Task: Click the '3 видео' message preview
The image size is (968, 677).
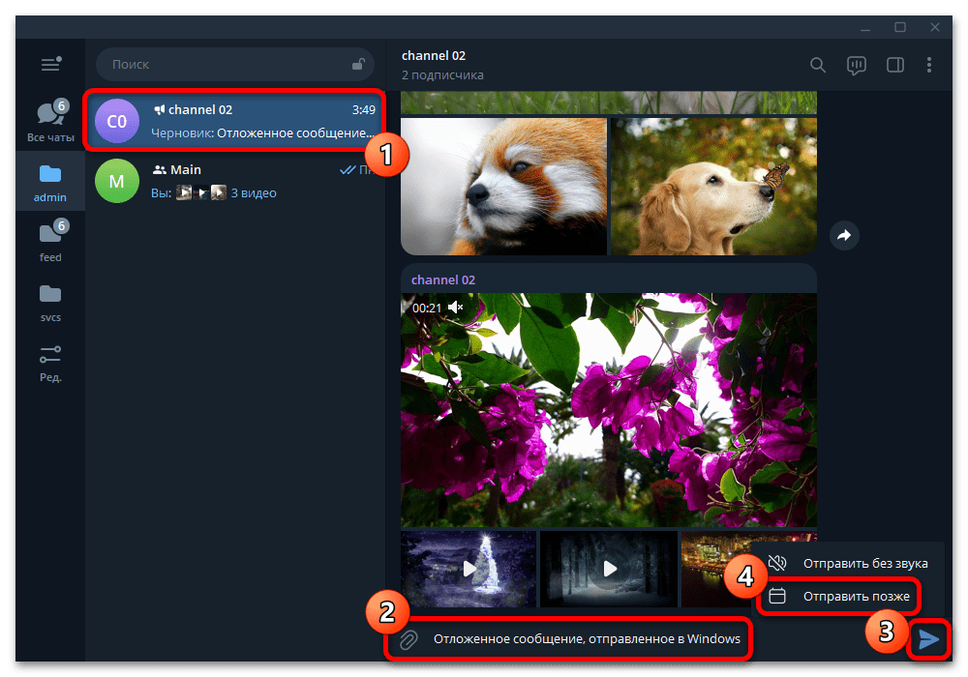Action: pos(254,193)
